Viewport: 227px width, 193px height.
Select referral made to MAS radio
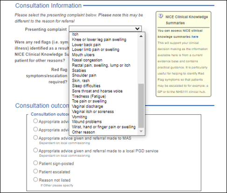[35, 138]
